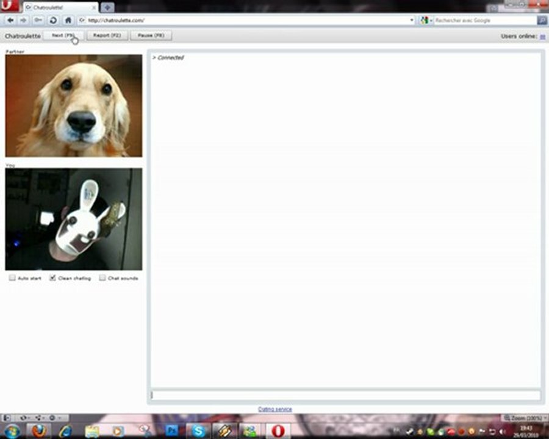Screen dimensions: 549x439
Task: Click the address bar with chatroulette.com URL
Action: [x=245, y=20]
